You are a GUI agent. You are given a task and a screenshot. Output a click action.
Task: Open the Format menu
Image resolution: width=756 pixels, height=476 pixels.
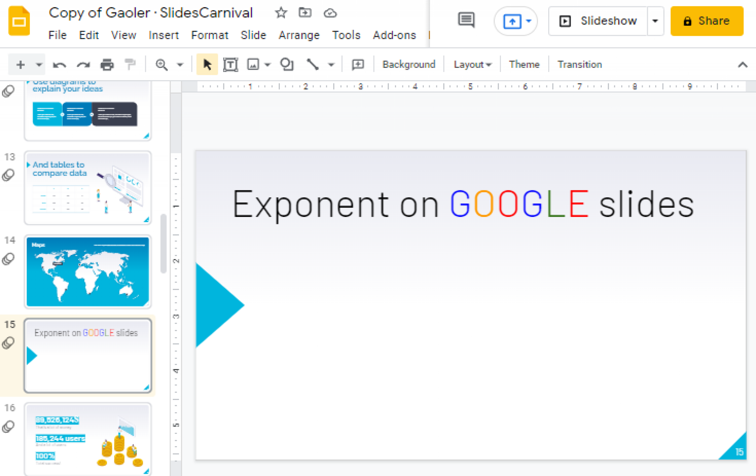[x=210, y=35]
